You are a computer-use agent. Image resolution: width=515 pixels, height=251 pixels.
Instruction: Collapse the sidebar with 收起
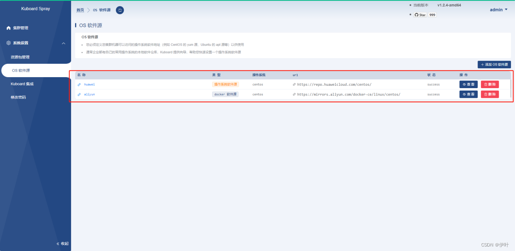[63, 244]
